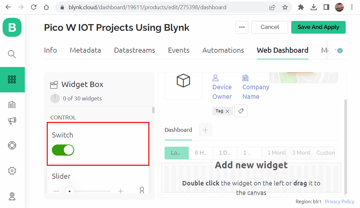
Task: Open the gear settings icon in sidebar
Action: coord(12,171)
